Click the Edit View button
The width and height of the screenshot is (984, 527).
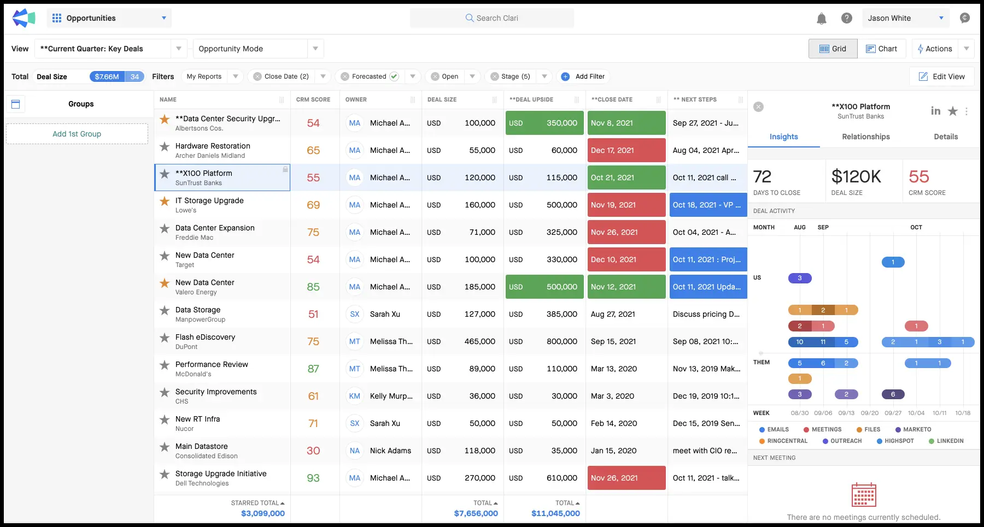[941, 76]
